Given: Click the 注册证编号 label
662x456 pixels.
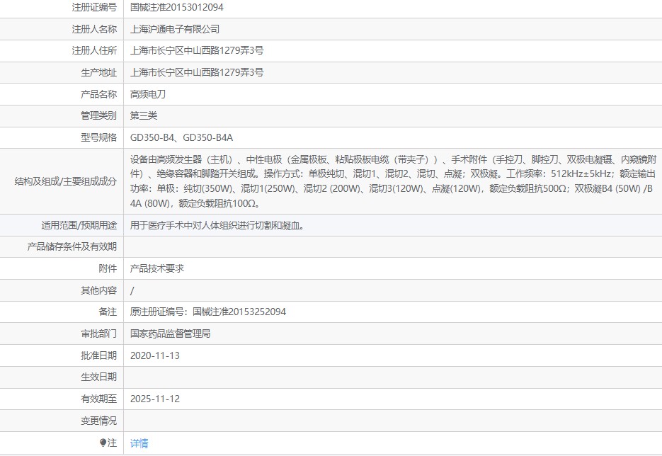Looking at the screenshot, I should [94, 7].
